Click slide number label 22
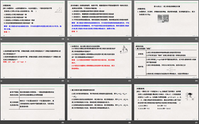Viewport: 199px width, 124px height. (63, 81)
